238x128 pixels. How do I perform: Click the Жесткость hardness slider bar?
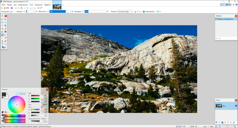point(60,11)
